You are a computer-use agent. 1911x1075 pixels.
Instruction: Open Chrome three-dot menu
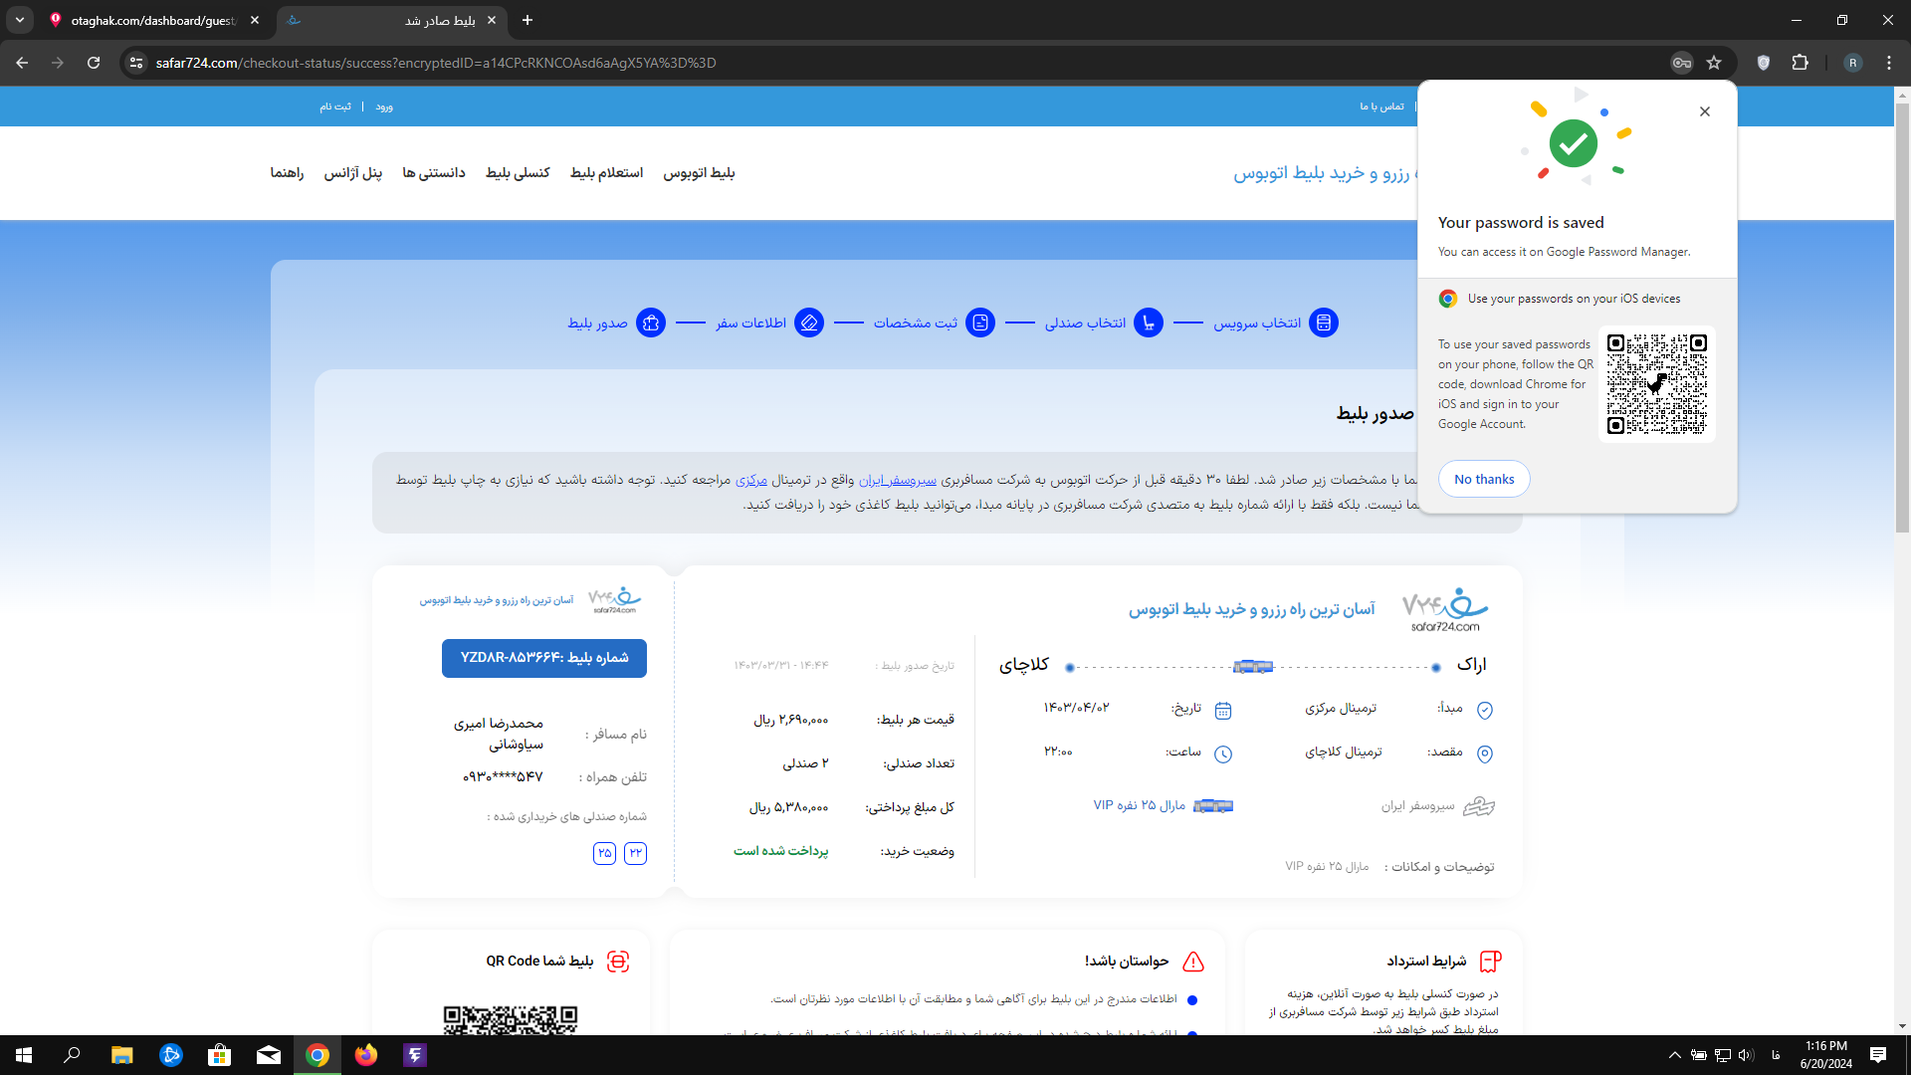1889,63
